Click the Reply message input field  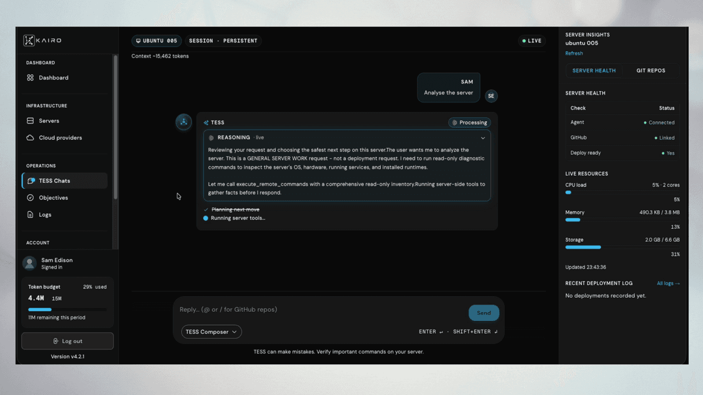(x=321, y=310)
